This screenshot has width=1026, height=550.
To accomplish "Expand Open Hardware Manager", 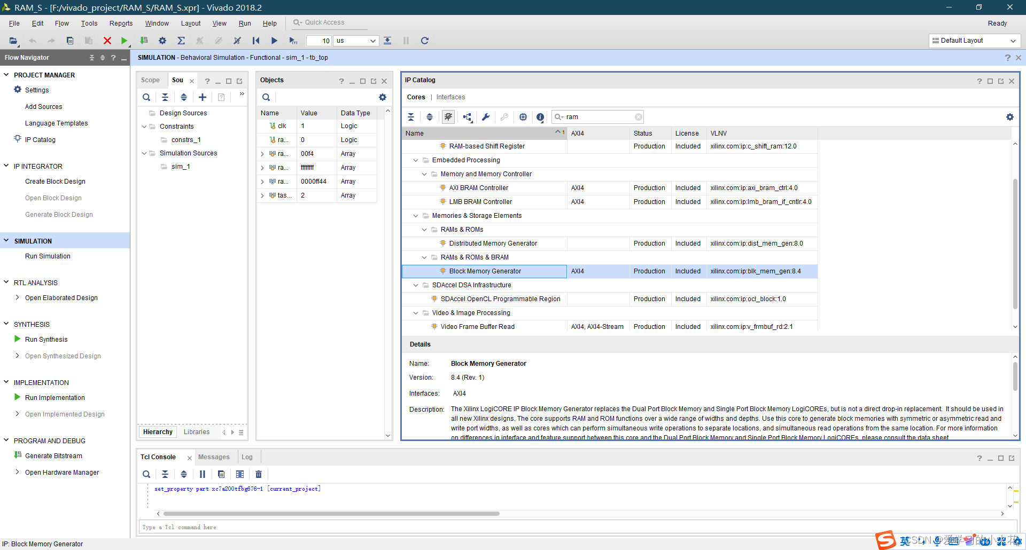I will point(17,472).
